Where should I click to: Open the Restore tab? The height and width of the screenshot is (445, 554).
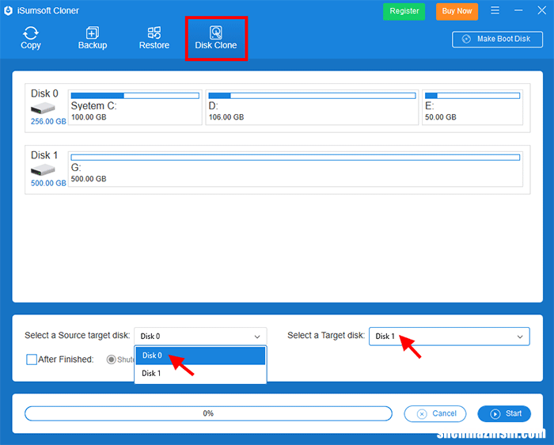154,38
